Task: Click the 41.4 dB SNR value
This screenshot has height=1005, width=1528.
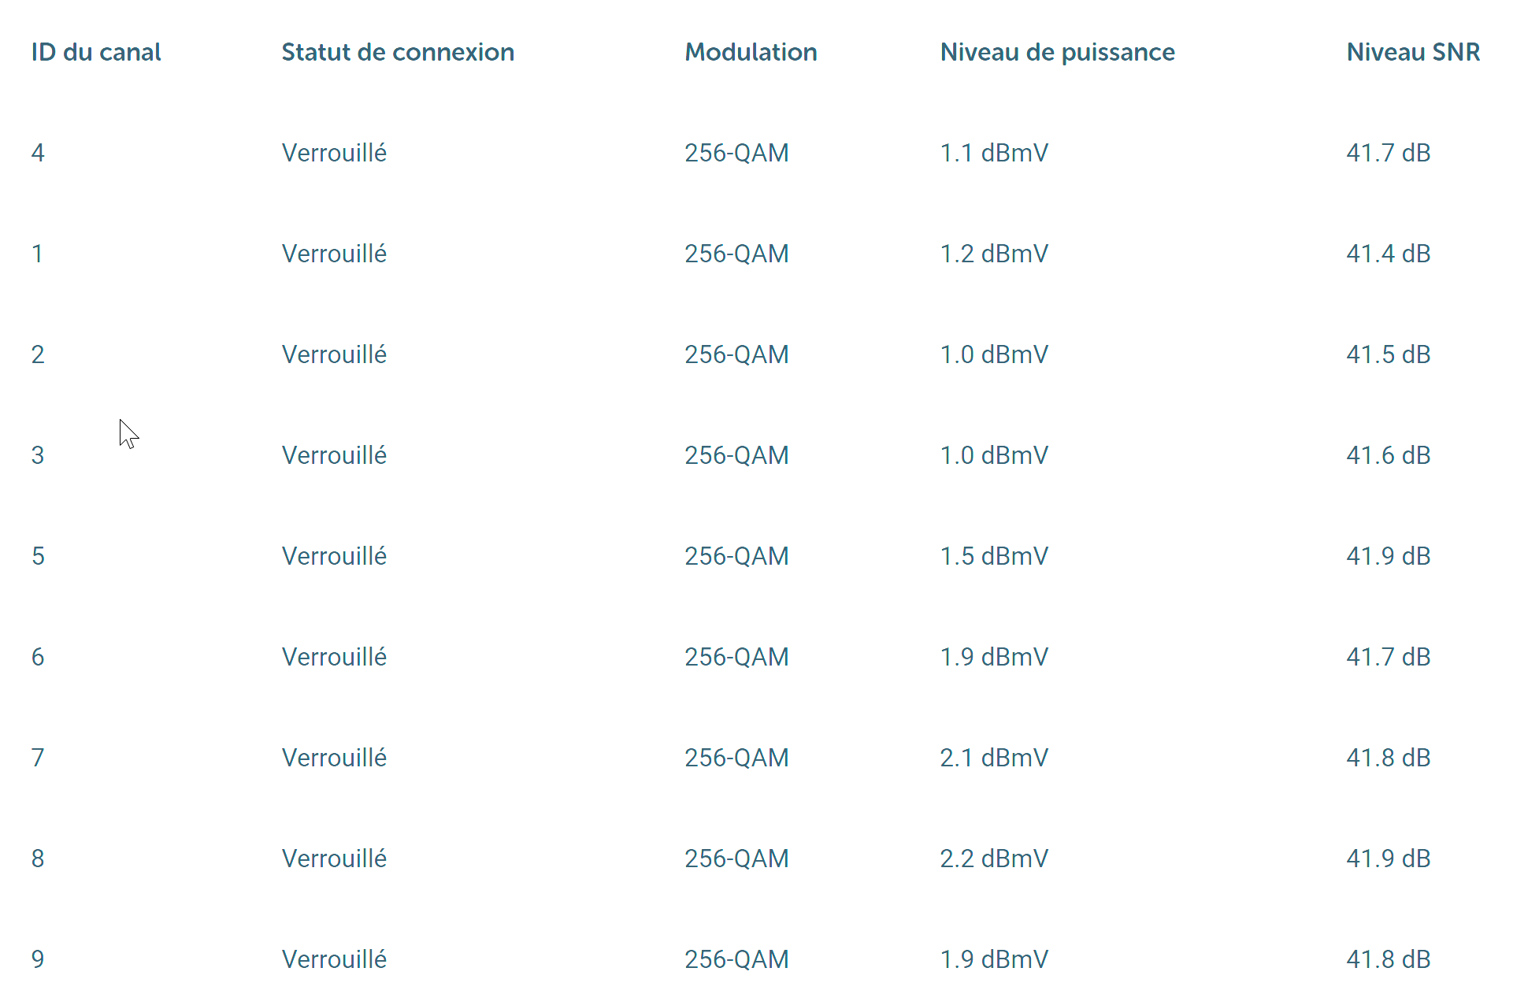Action: click(x=1388, y=254)
